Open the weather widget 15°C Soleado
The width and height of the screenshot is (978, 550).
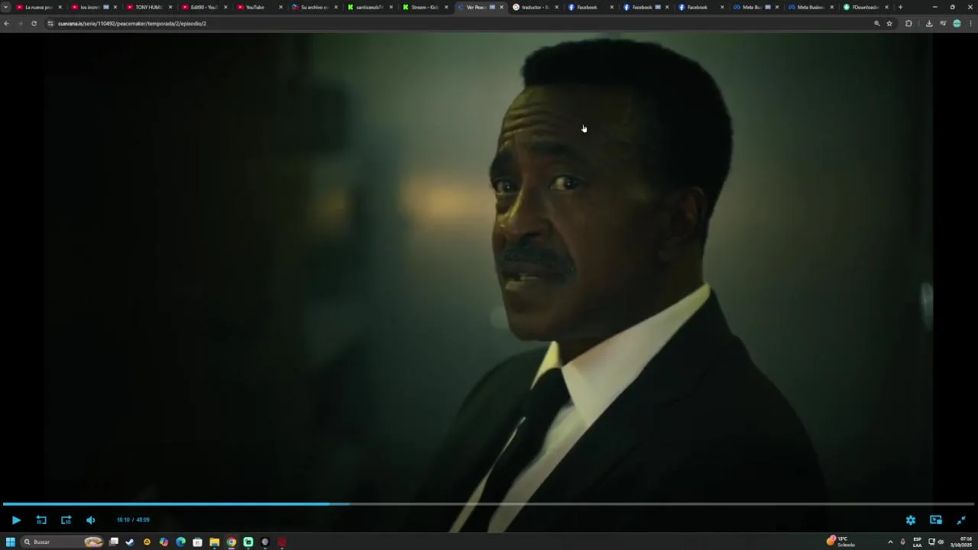point(841,542)
